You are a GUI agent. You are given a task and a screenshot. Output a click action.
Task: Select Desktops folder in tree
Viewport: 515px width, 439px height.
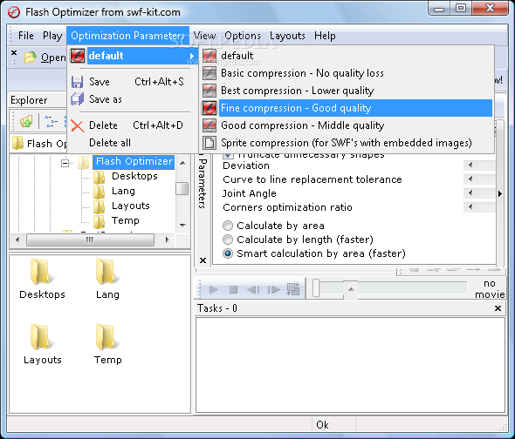pyautogui.click(x=134, y=176)
